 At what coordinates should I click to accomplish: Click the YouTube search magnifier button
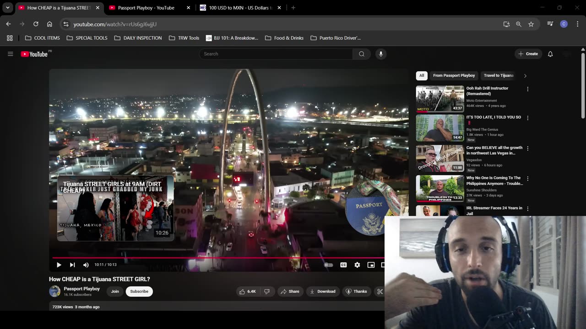coord(362,54)
